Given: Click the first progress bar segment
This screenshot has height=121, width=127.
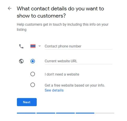Looking at the screenshot, I should (x=26, y=113).
